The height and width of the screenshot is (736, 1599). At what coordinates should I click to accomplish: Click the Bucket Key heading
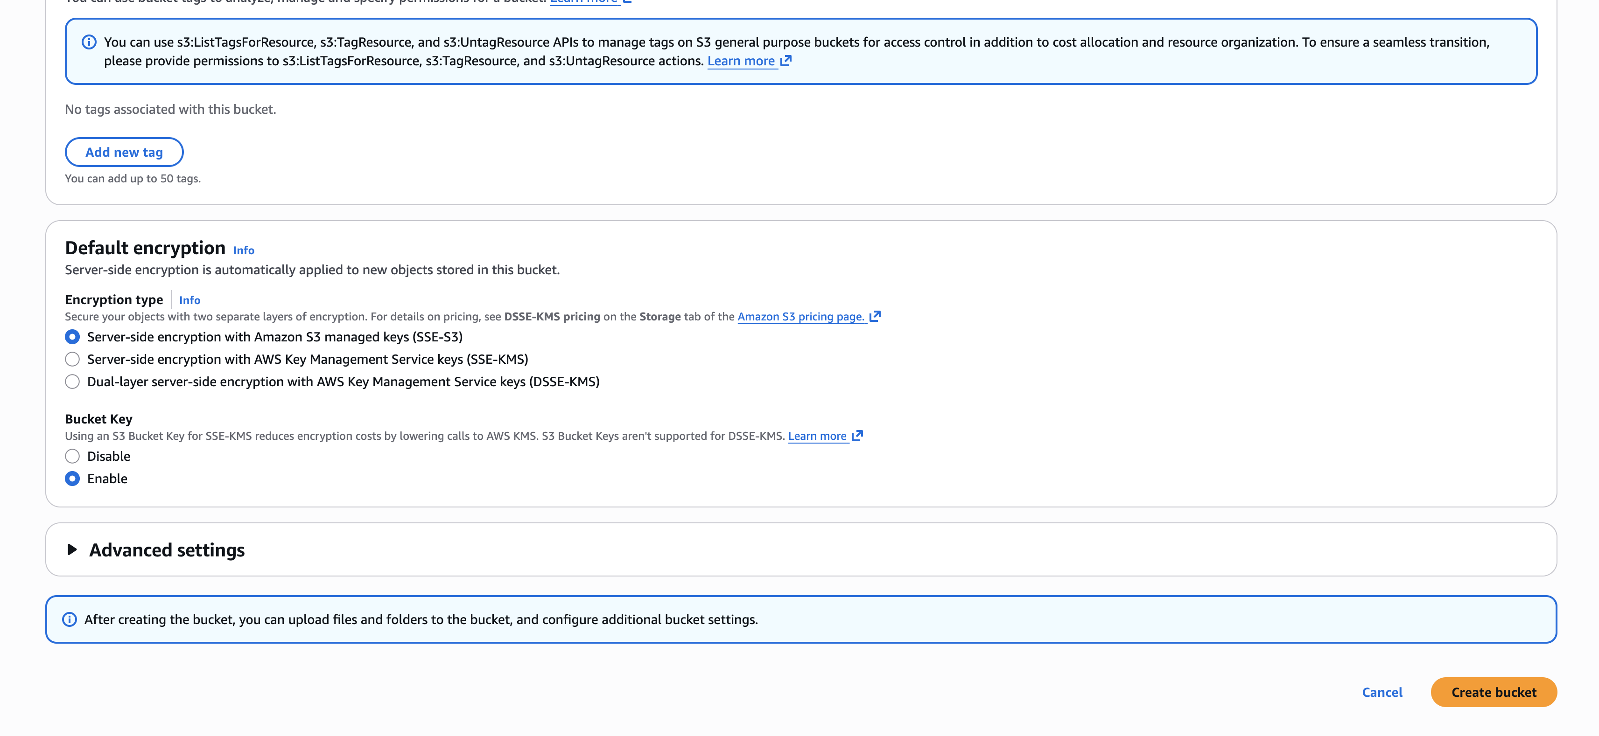tap(98, 419)
